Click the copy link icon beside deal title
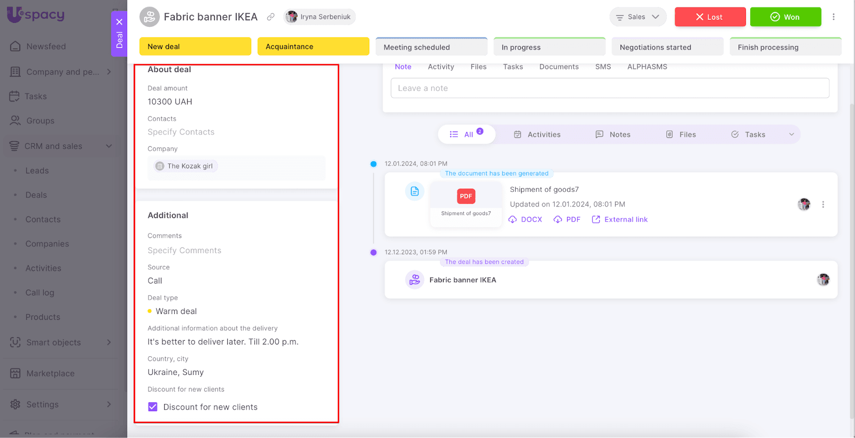 (271, 17)
